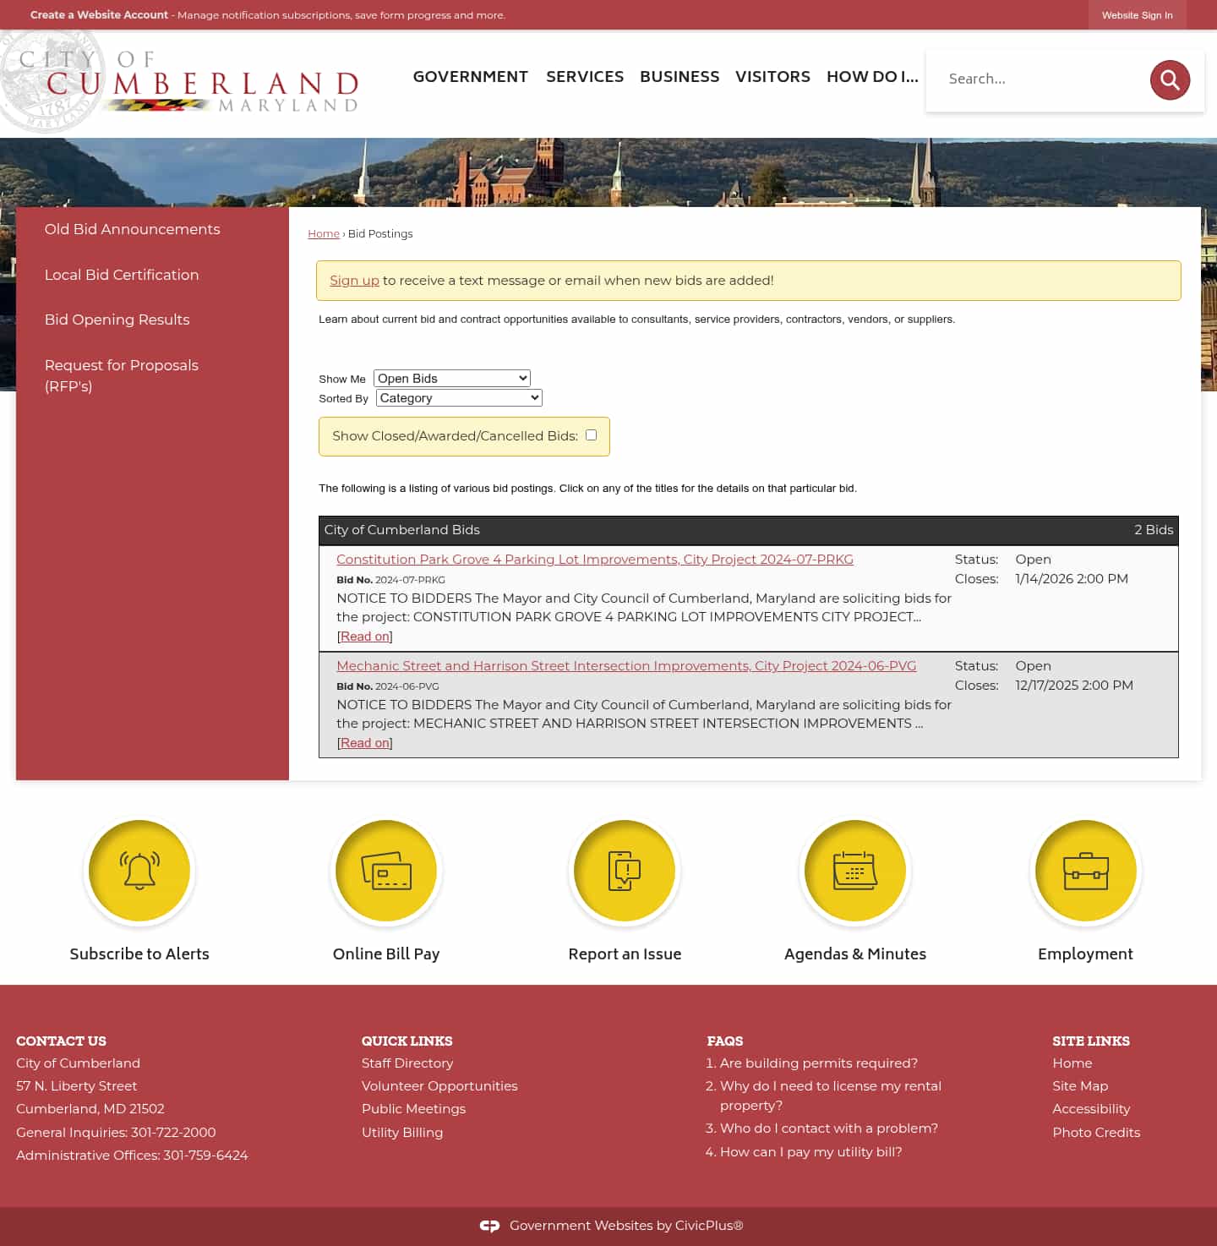Select Request for Proposals in the sidebar
The width and height of the screenshot is (1217, 1246).
(121, 375)
